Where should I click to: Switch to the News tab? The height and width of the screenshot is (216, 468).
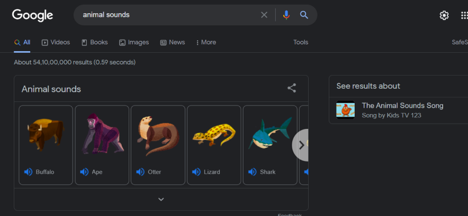point(173,42)
